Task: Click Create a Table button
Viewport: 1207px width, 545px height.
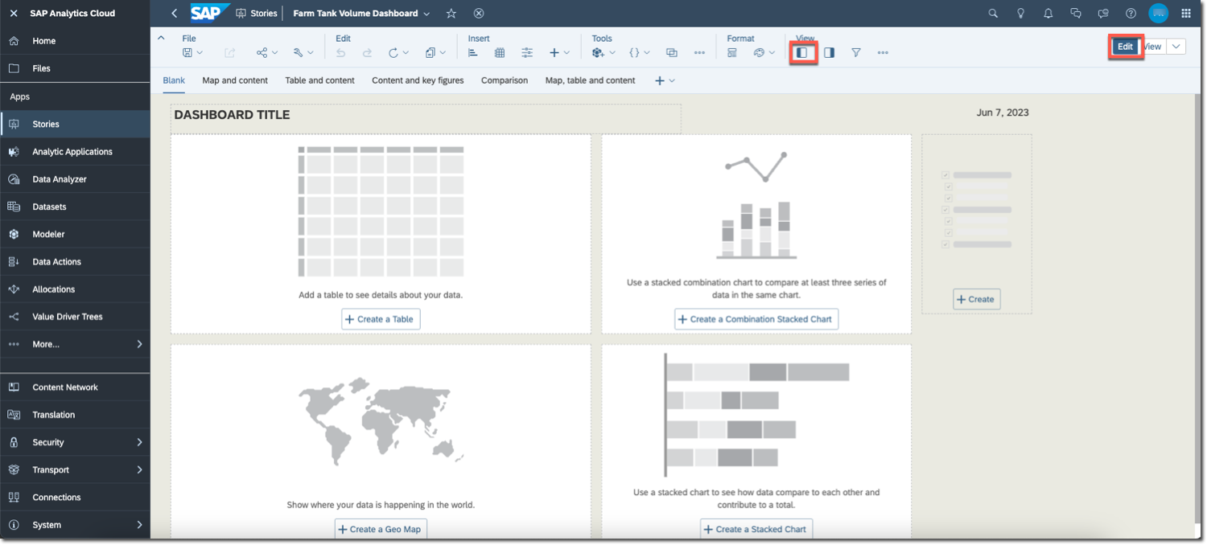Action: (381, 319)
